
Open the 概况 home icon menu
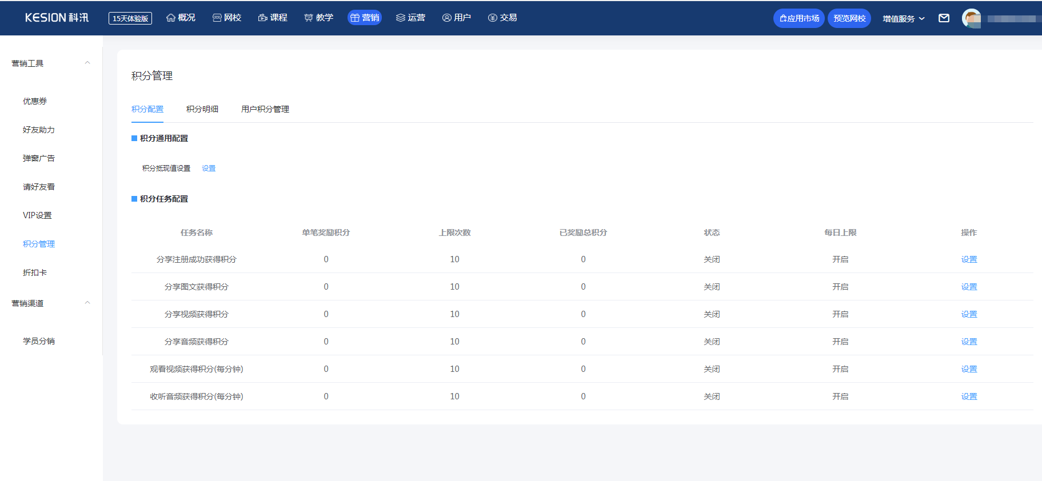(181, 18)
